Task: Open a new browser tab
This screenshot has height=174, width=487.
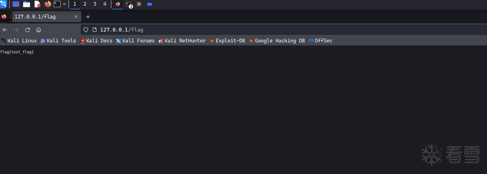Action: click(x=88, y=17)
